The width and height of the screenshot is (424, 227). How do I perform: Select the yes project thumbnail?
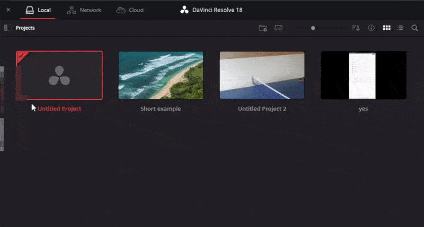point(364,75)
